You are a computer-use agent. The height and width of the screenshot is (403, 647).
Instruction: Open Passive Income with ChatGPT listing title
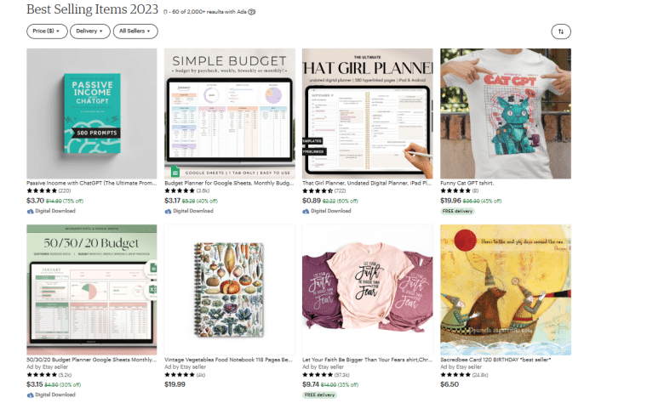coord(92,183)
